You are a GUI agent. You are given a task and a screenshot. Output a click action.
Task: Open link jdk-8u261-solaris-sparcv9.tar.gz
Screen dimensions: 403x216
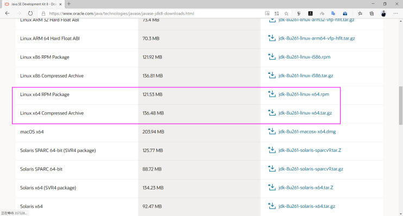(311, 169)
